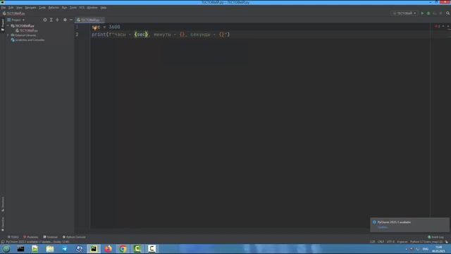Open the file explorer taskbar icon

pos(50,249)
